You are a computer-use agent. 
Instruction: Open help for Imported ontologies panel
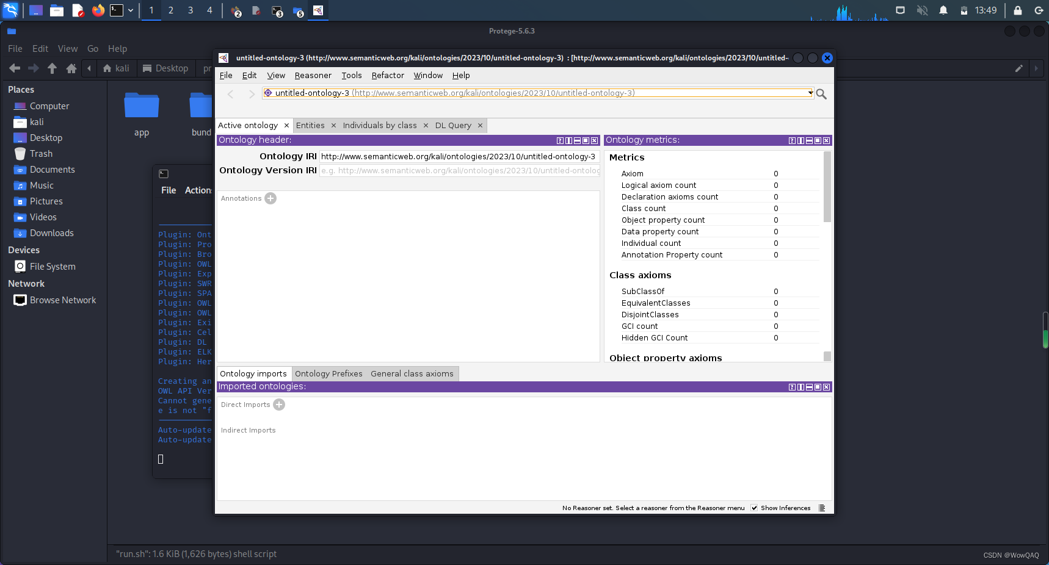coord(792,387)
